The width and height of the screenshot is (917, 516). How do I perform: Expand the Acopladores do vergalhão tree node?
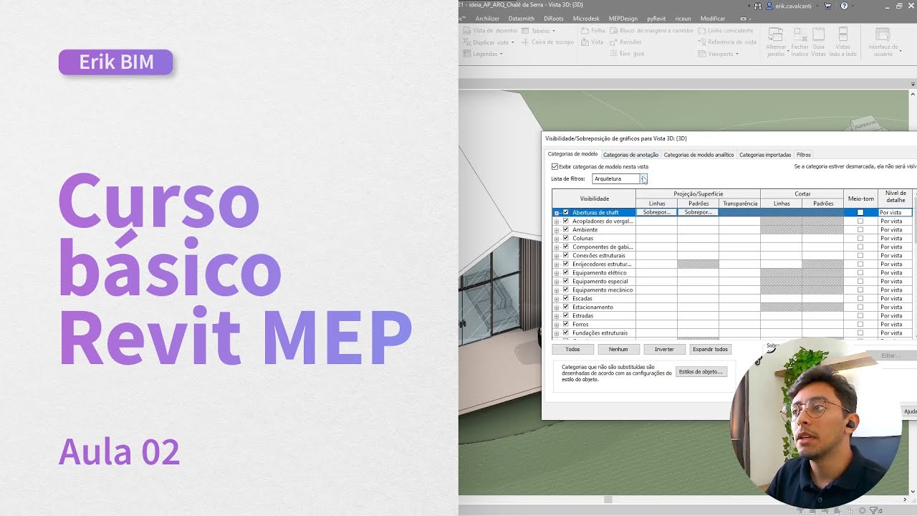(x=557, y=221)
